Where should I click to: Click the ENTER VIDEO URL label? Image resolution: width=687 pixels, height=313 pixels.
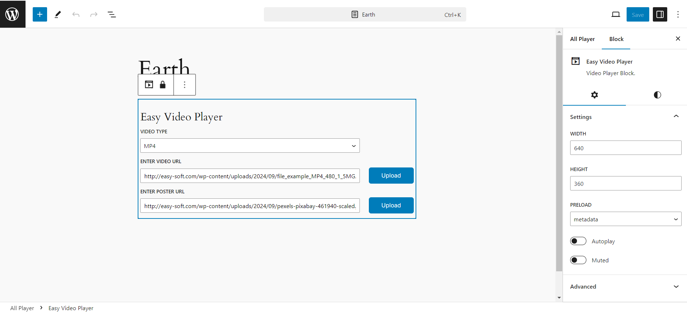161,161
